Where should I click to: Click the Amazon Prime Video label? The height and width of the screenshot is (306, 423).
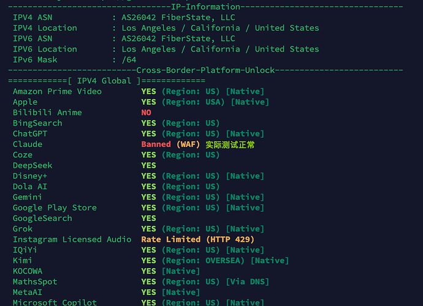tap(57, 92)
